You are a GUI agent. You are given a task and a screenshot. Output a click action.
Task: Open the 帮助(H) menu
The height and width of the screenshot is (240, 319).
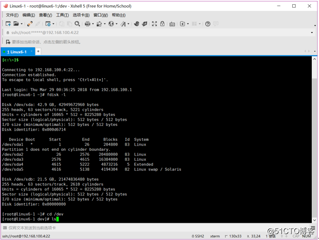tap(119, 15)
